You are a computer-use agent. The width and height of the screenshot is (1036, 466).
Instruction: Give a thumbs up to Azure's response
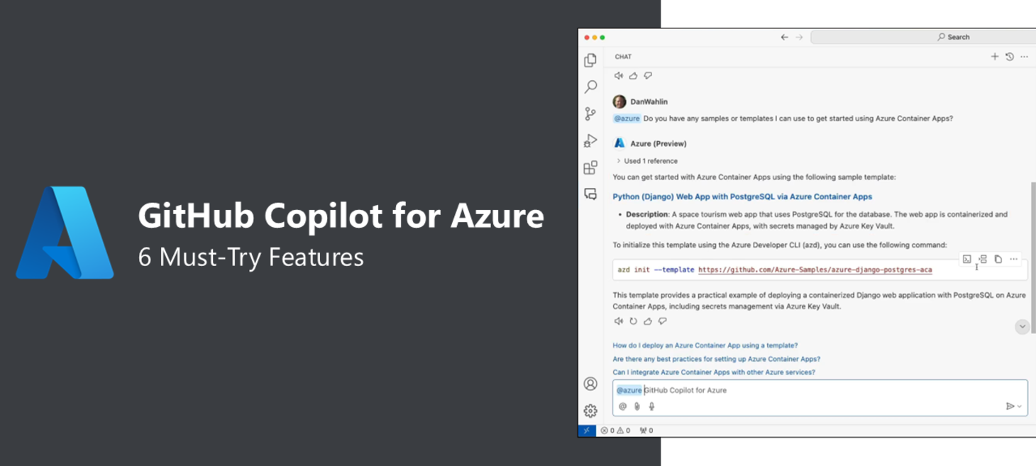click(x=647, y=321)
